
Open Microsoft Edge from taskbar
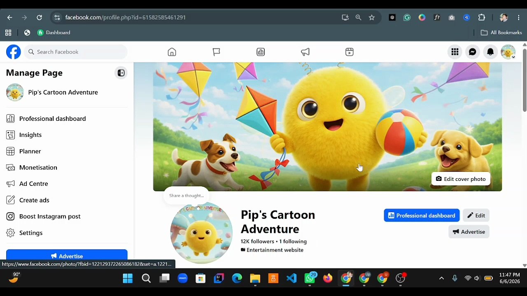pyautogui.click(x=237, y=278)
